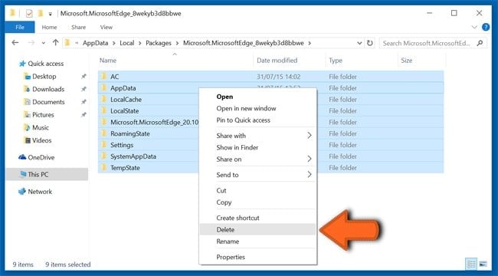Switch to details view icon

(x=471, y=264)
